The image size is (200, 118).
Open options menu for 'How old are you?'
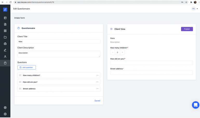(x=97, y=82)
